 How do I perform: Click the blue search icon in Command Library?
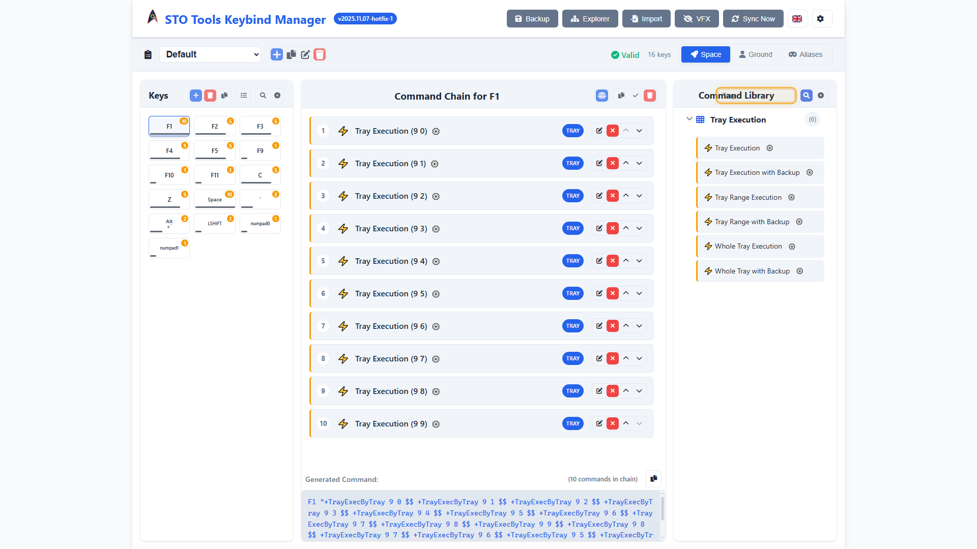click(x=807, y=95)
